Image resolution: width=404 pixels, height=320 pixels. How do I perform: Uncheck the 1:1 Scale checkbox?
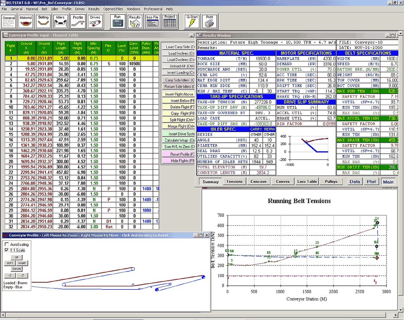tap(6, 250)
